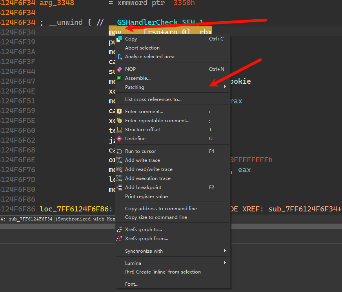The height and width of the screenshot is (292, 342).
Task: Click the sub_7FF6124F6F34+ xref link
Action: click(x=305, y=209)
